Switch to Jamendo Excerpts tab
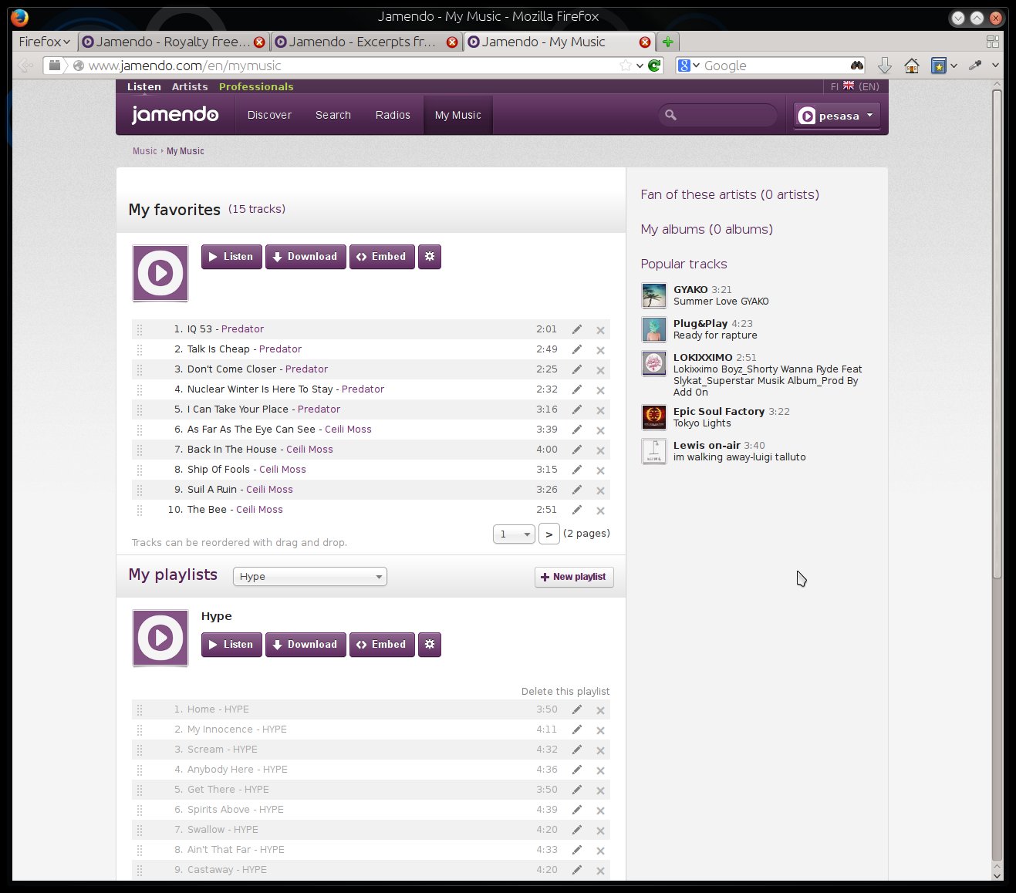Screen dimensions: 1016x893 click(x=366, y=42)
